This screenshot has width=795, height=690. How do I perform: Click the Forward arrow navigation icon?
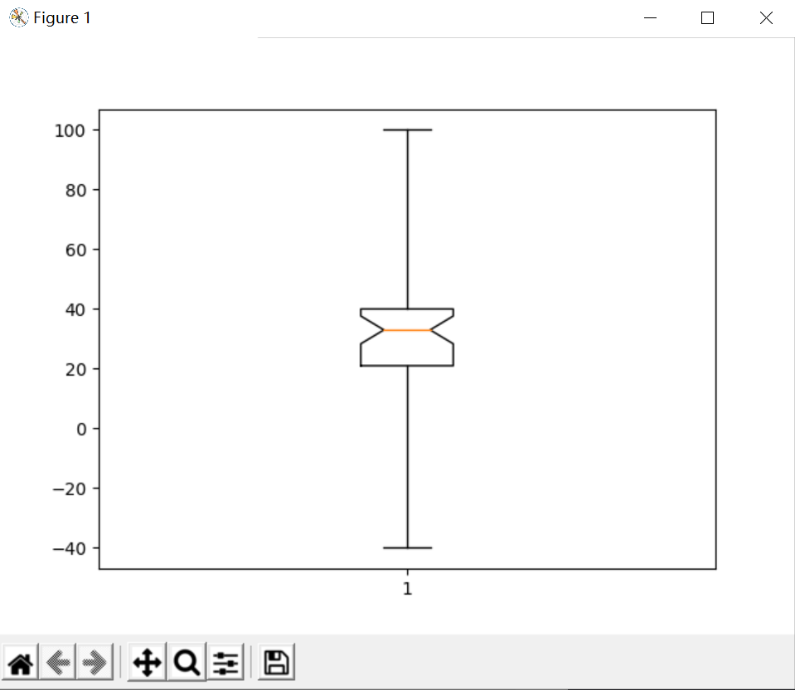point(95,662)
